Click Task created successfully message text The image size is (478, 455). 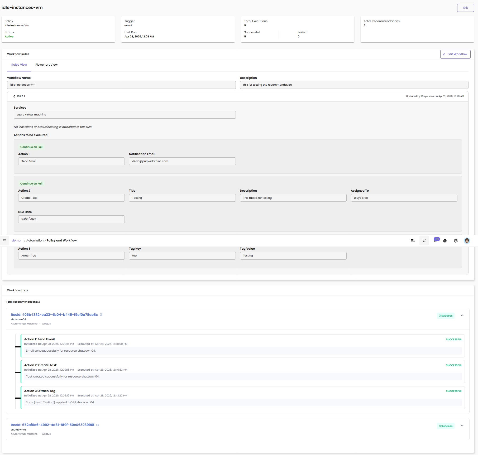pyautogui.click(x=63, y=377)
